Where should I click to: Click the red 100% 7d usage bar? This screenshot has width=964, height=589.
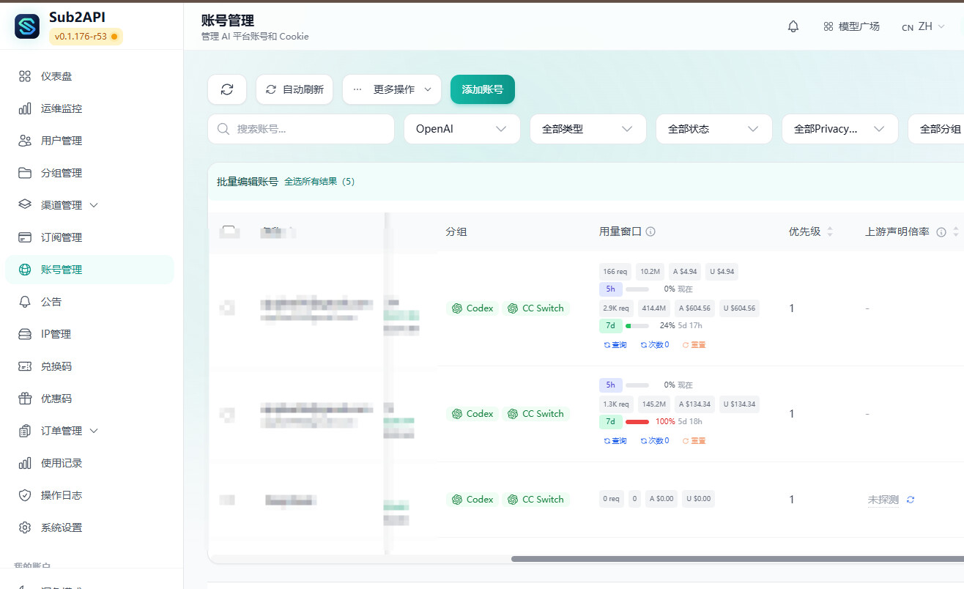(637, 422)
